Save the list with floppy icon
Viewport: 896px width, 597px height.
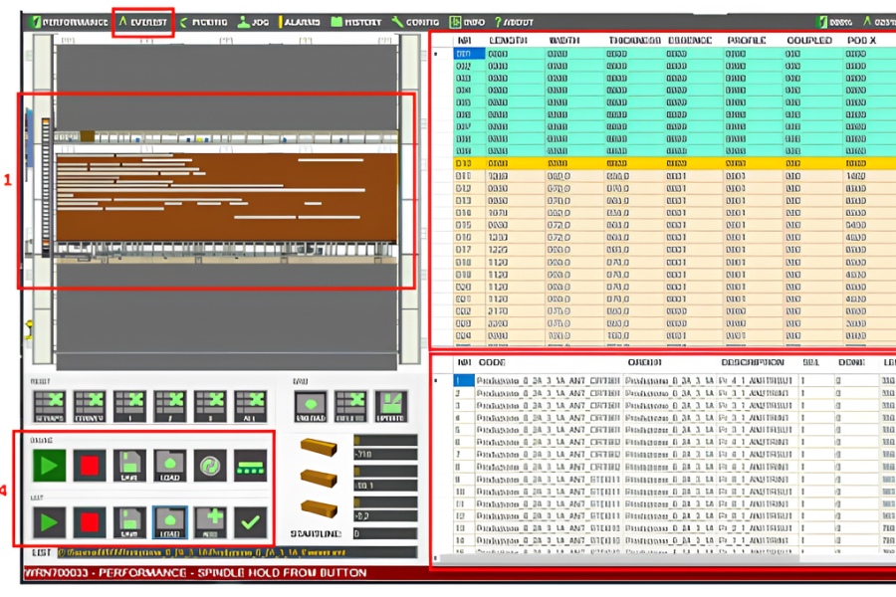click(129, 522)
